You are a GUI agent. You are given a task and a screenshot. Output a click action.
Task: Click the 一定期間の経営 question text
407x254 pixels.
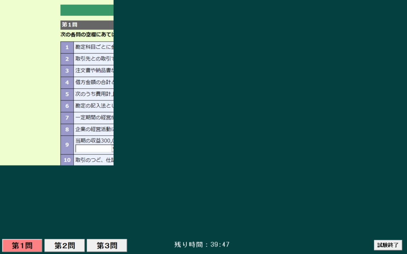(x=94, y=118)
